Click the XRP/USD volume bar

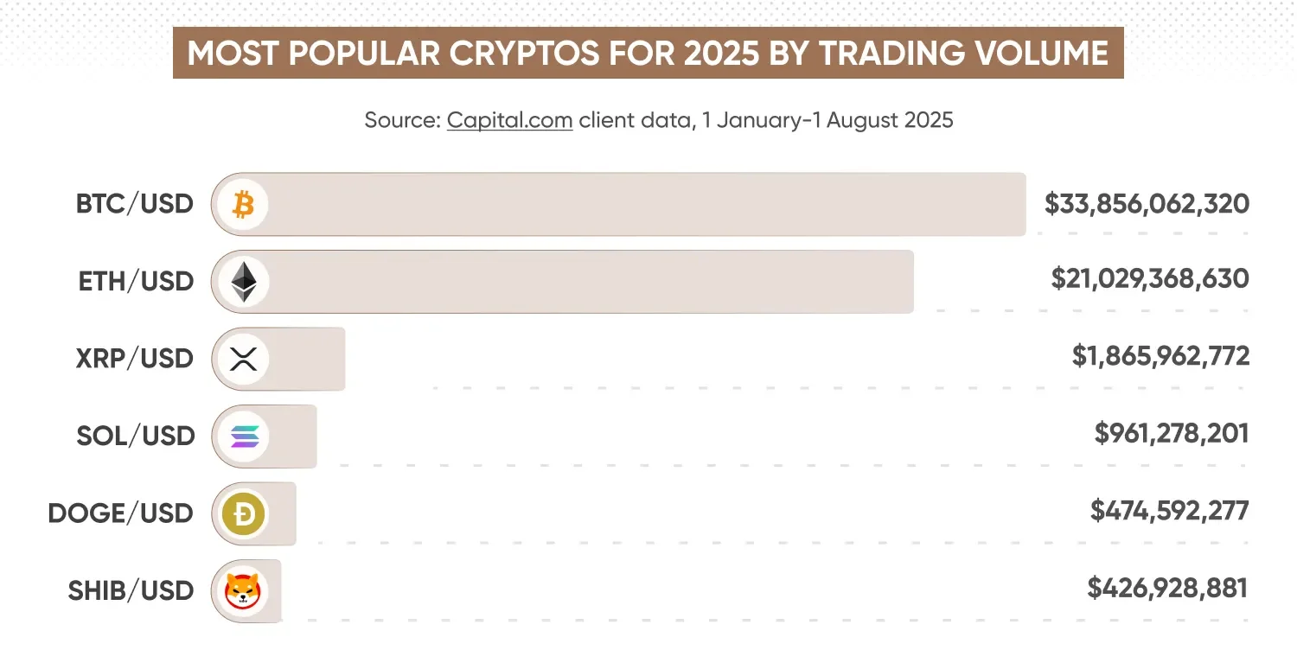pyautogui.click(x=278, y=359)
